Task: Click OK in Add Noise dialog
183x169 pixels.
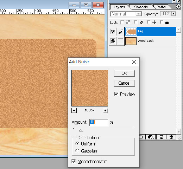Action: click(x=125, y=73)
